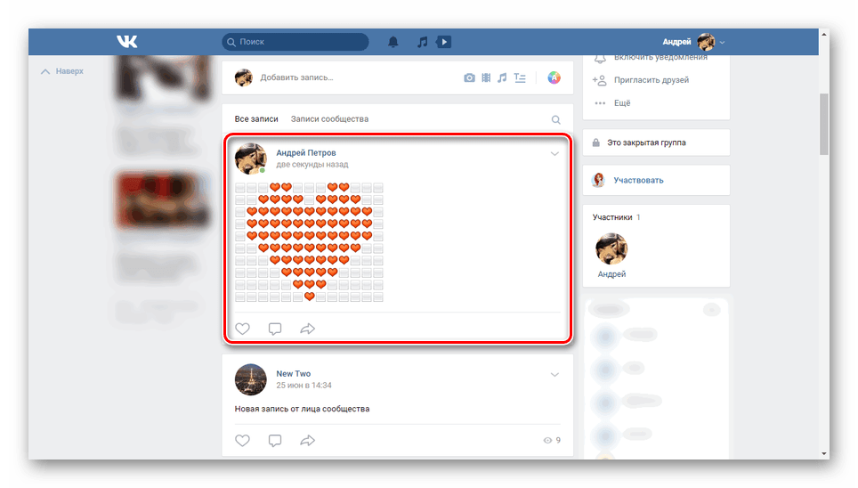Attach a photo with the camera icon
This screenshot has height=488, width=858.
[469, 77]
